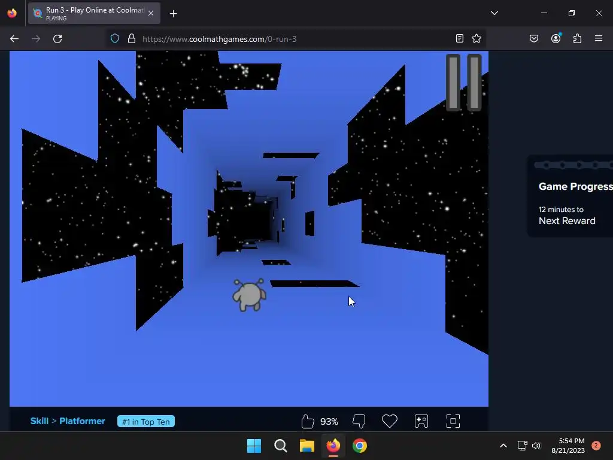The height and width of the screenshot is (460, 613).
Task: Enter fullscreen game mode
Action: [x=453, y=421]
